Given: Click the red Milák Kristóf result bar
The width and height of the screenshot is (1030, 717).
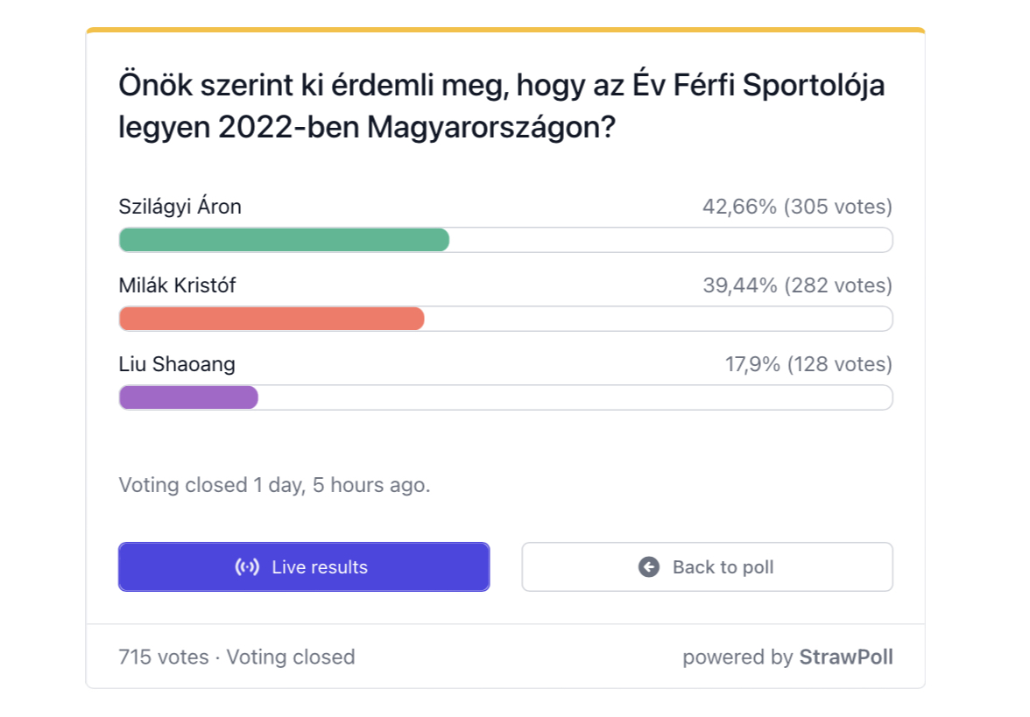Looking at the screenshot, I should click(x=272, y=319).
